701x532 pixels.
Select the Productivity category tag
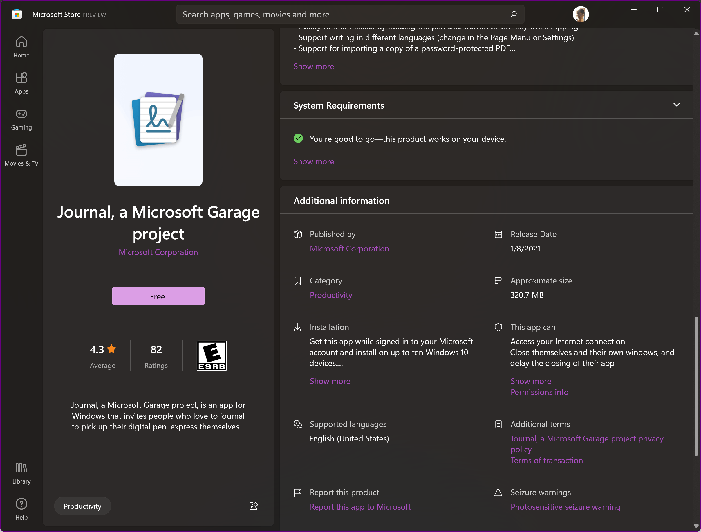(x=82, y=506)
